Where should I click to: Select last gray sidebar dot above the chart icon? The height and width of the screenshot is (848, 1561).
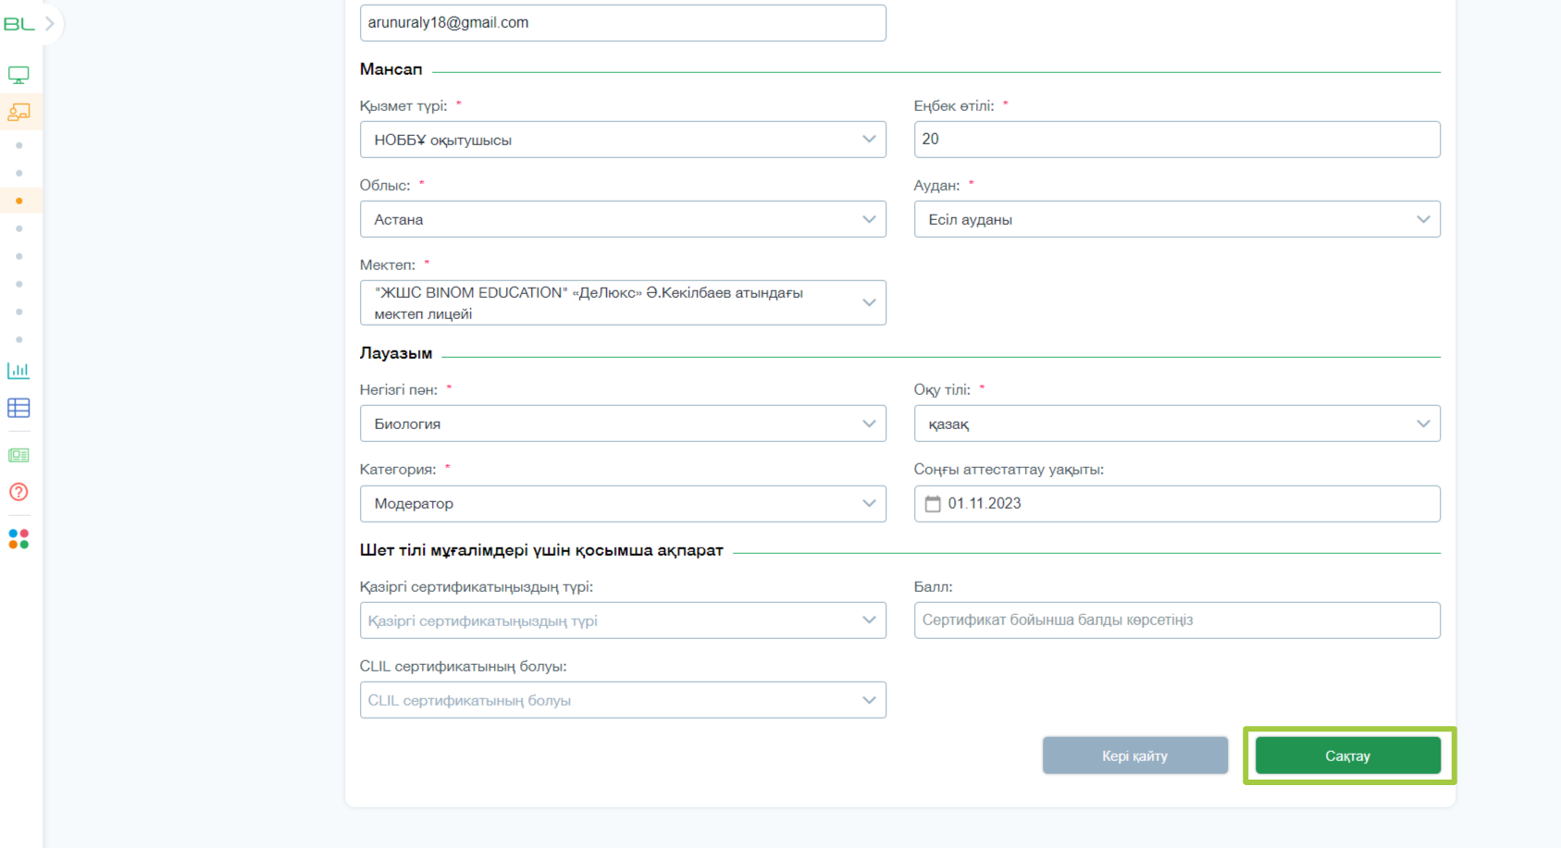[19, 339]
